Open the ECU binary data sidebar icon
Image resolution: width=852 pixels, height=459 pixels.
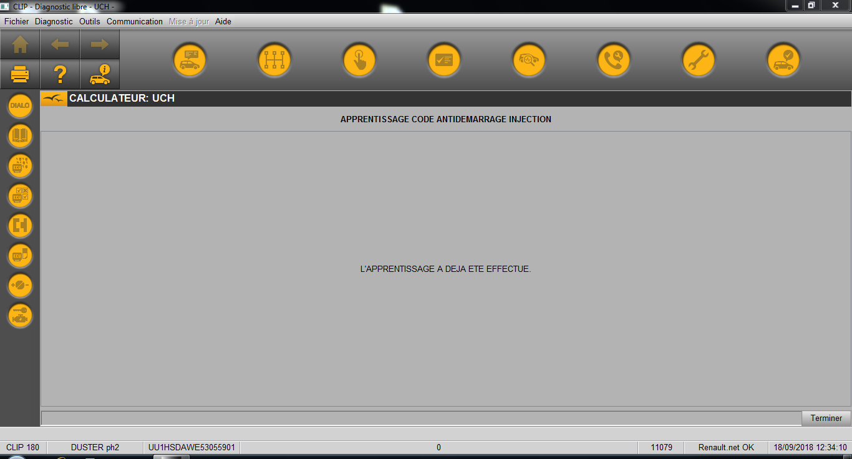tap(20, 166)
